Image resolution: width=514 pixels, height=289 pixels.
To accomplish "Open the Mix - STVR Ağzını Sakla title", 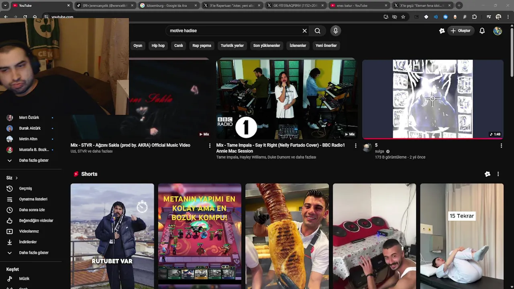I will pyautogui.click(x=131, y=145).
